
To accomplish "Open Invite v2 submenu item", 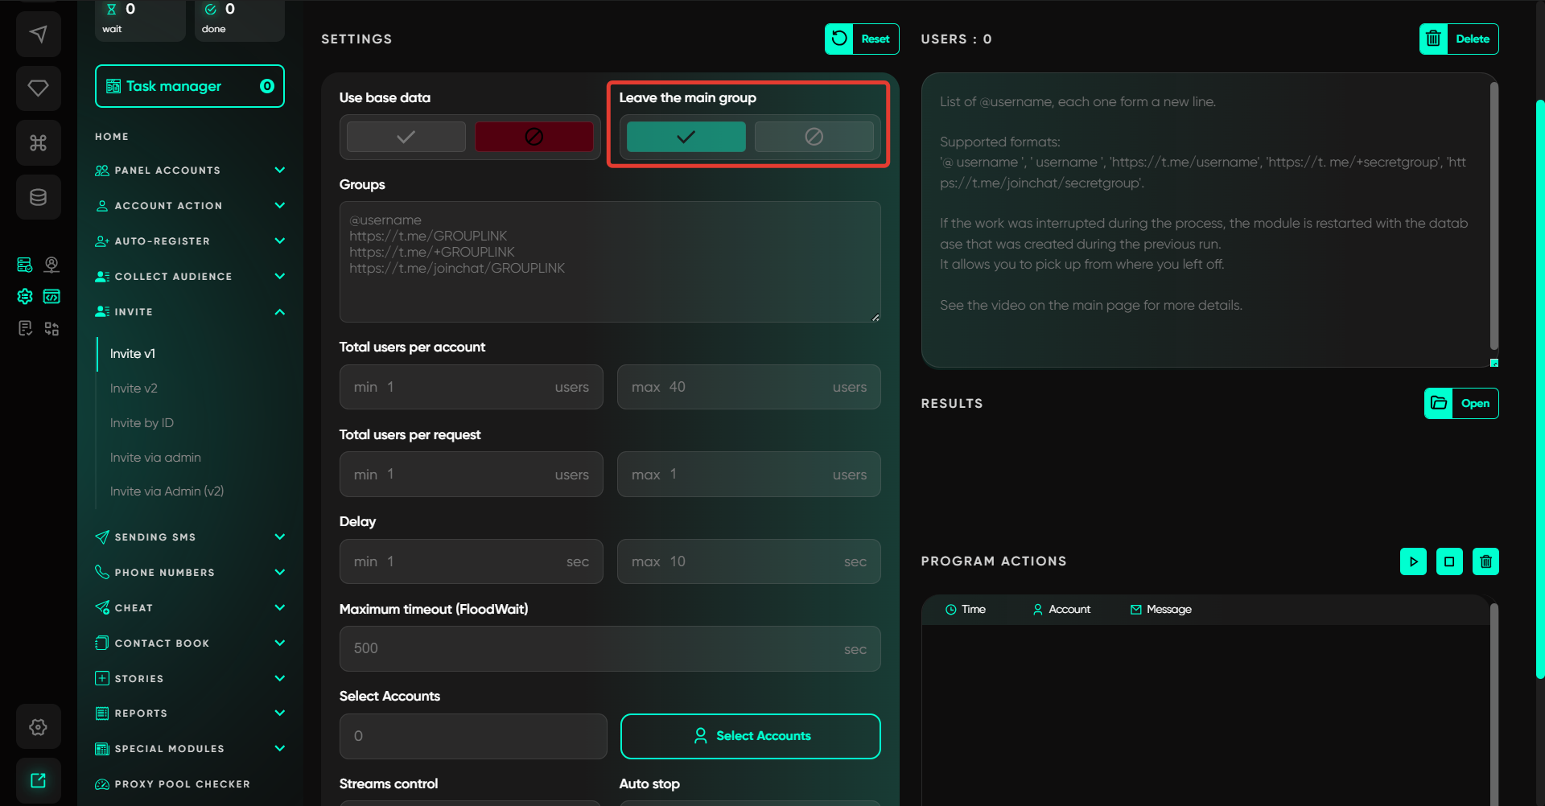I will coord(134,389).
